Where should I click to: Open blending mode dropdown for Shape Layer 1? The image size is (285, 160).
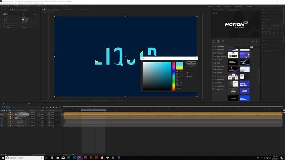[33, 126]
